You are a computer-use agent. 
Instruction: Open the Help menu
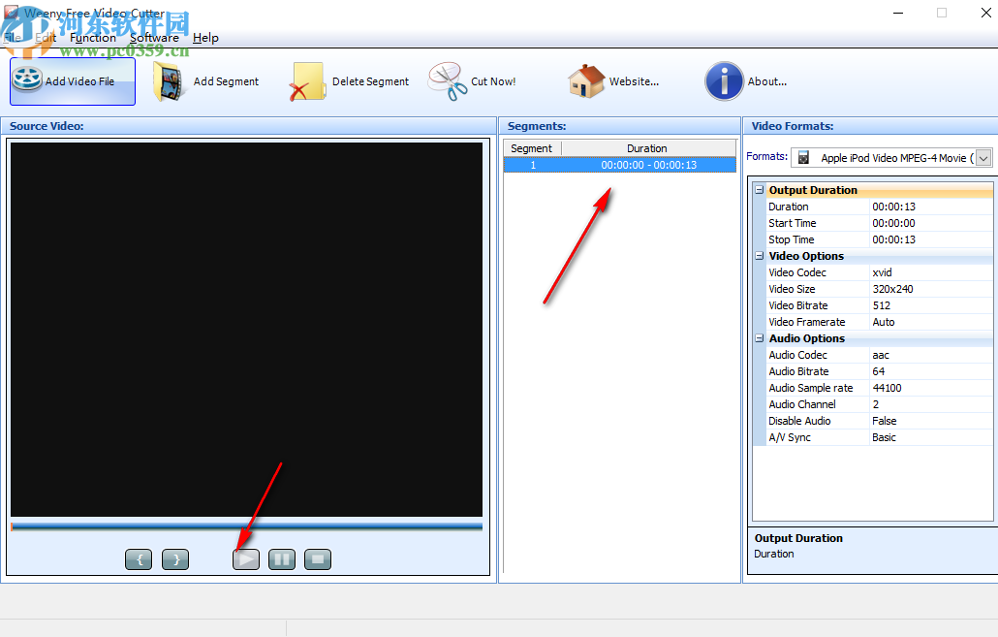click(205, 37)
